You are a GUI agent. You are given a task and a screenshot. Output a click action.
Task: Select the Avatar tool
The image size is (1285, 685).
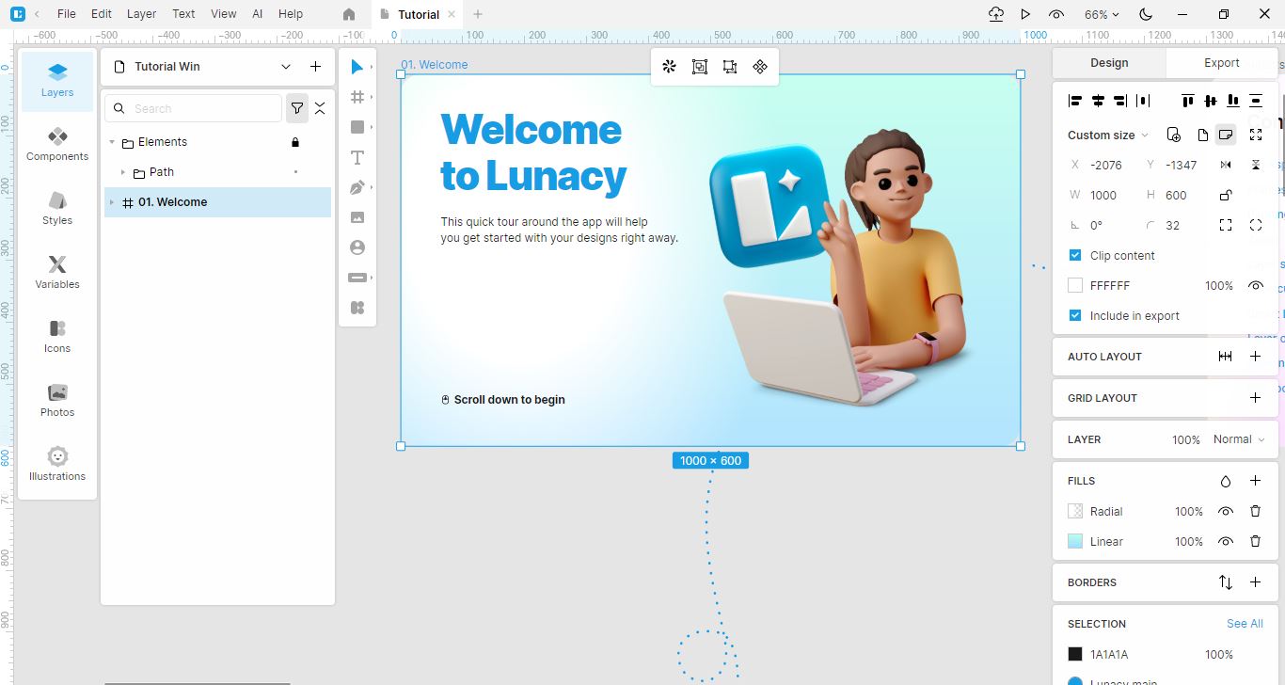pyautogui.click(x=357, y=247)
